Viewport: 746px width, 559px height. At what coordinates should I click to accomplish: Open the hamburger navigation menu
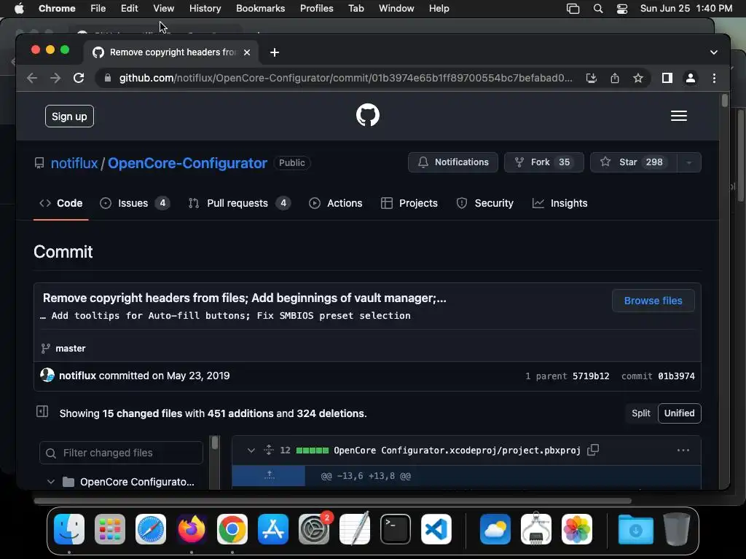click(x=678, y=116)
